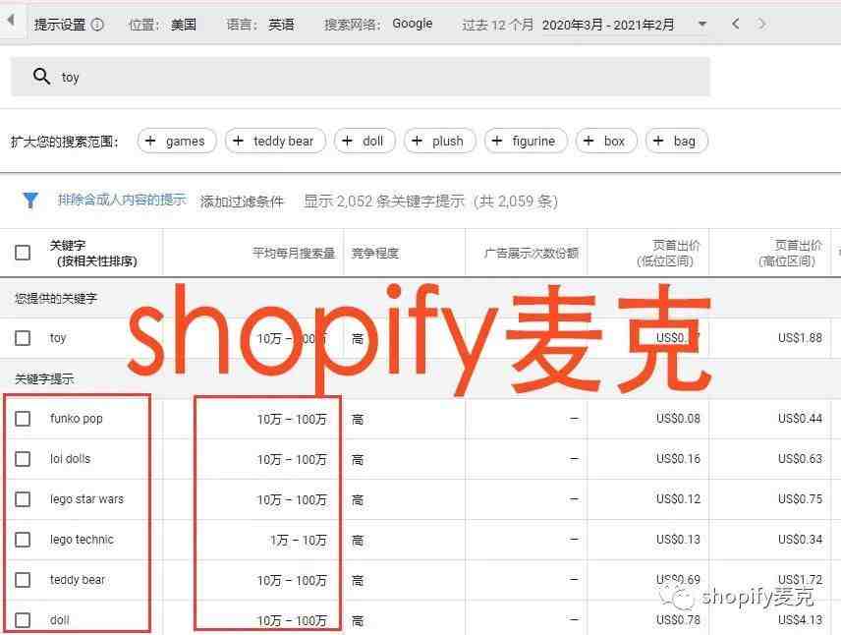
Task: Add the games suggestion chip
Action: [x=177, y=142]
